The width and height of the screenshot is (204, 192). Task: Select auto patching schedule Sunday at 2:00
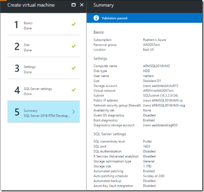(x=154, y=176)
